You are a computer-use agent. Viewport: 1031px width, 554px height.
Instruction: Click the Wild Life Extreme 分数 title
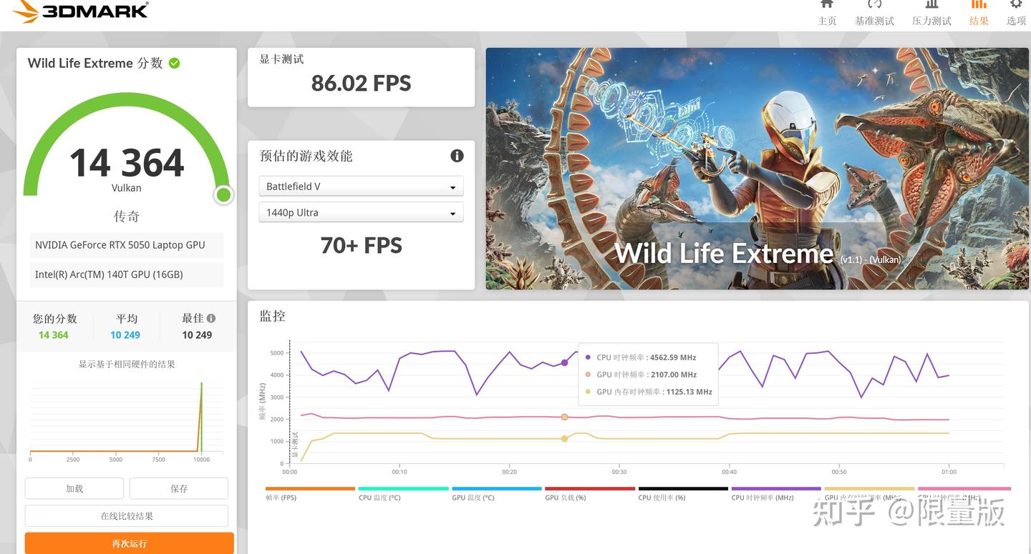95,63
